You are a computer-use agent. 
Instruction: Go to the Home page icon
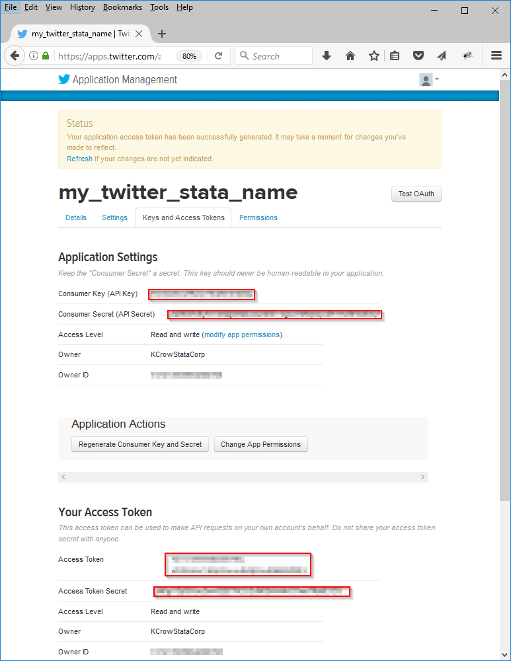point(350,56)
